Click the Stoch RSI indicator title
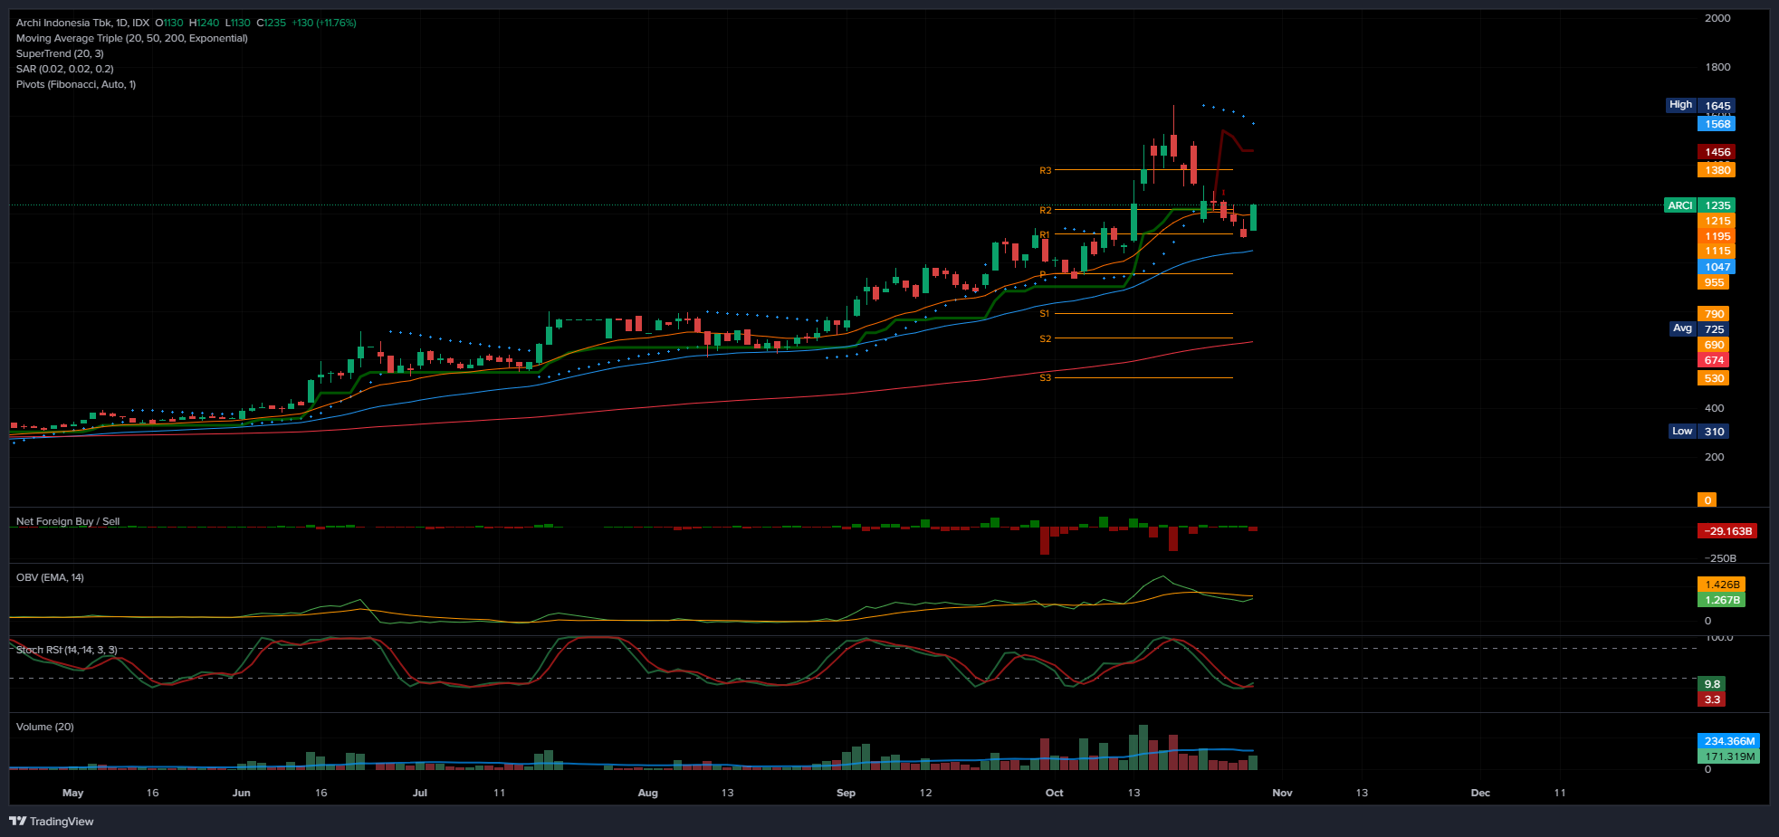Viewport: 1779px width, 837px height. click(x=67, y=650)
